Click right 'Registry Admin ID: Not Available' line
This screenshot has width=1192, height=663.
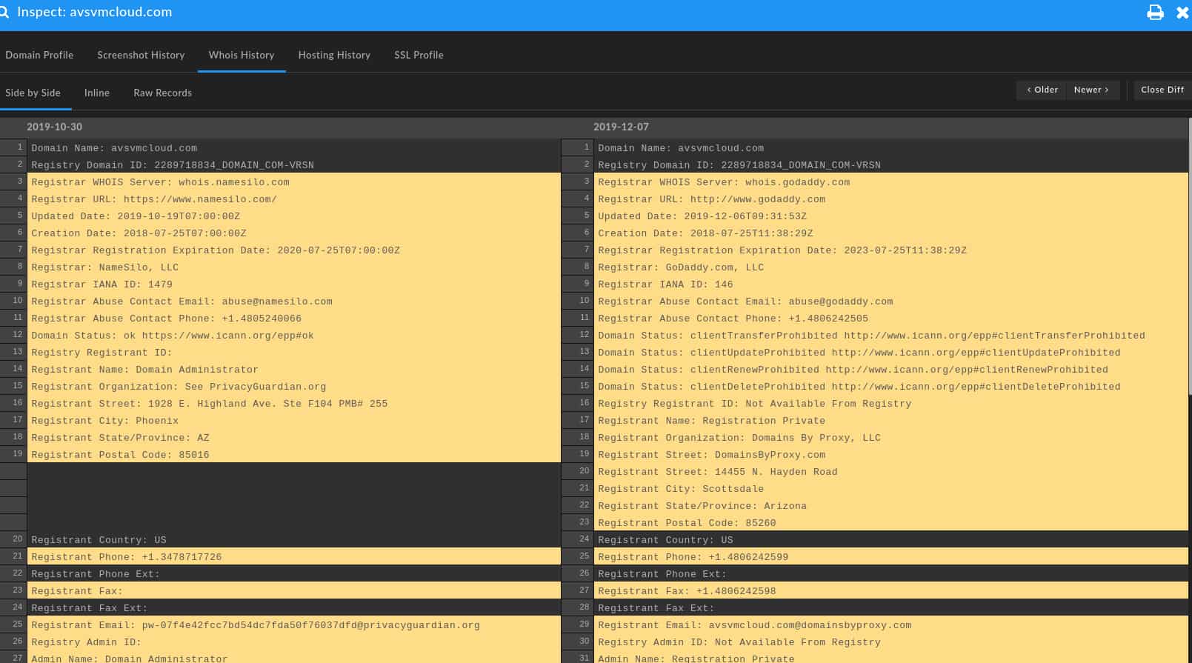[891, 642]
